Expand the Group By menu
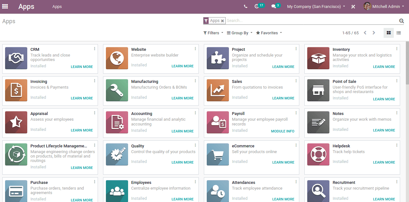This screenshot has width=409, height=202. click(239, 33)
